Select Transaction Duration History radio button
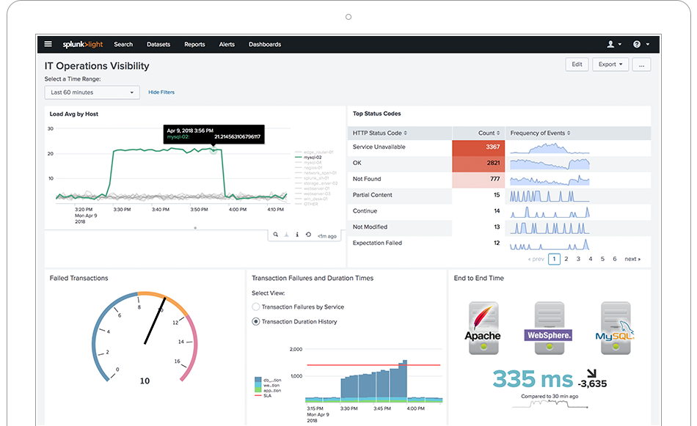The height and width of the screenshot is (426, 697). pos(255,322)
